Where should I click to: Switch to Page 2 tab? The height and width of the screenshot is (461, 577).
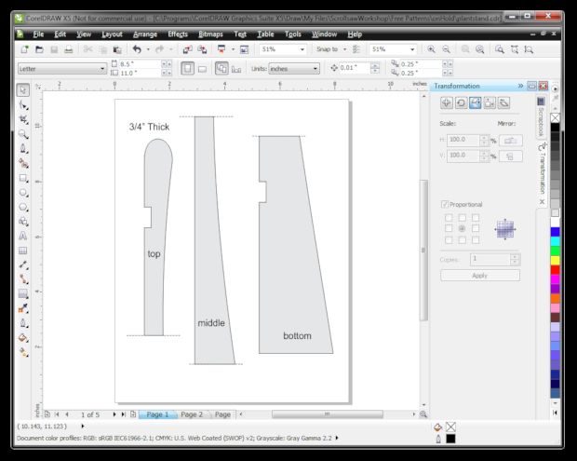coord(192,414)
